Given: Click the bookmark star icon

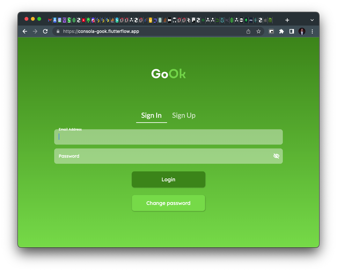Looking at the screenshot, I should [x=259, y=31].
